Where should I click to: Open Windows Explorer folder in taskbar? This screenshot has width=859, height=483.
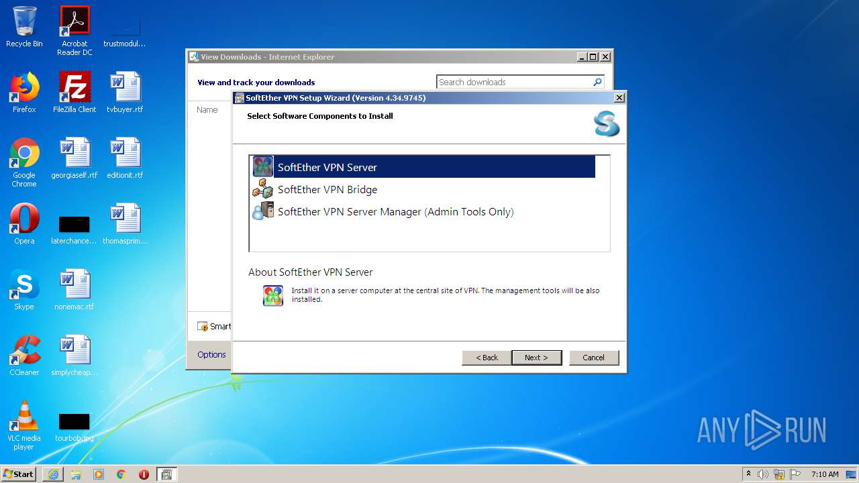point(76,474)
